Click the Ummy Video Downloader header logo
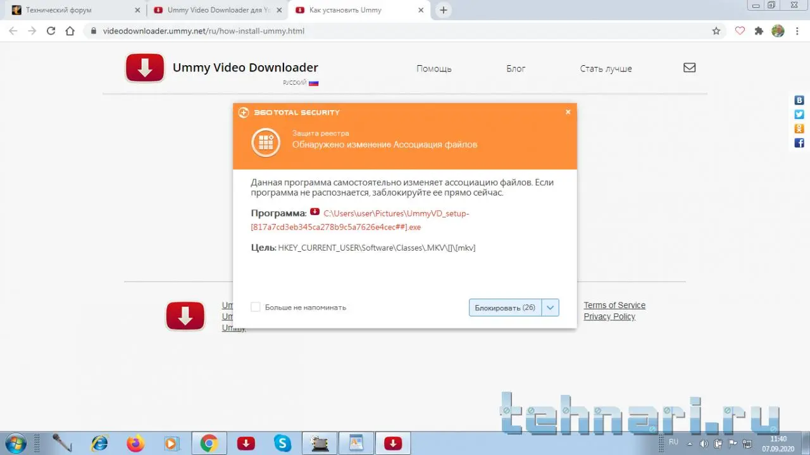Viewport: 810px width, 455px height. pyautogui.click(x=145, y=68)
